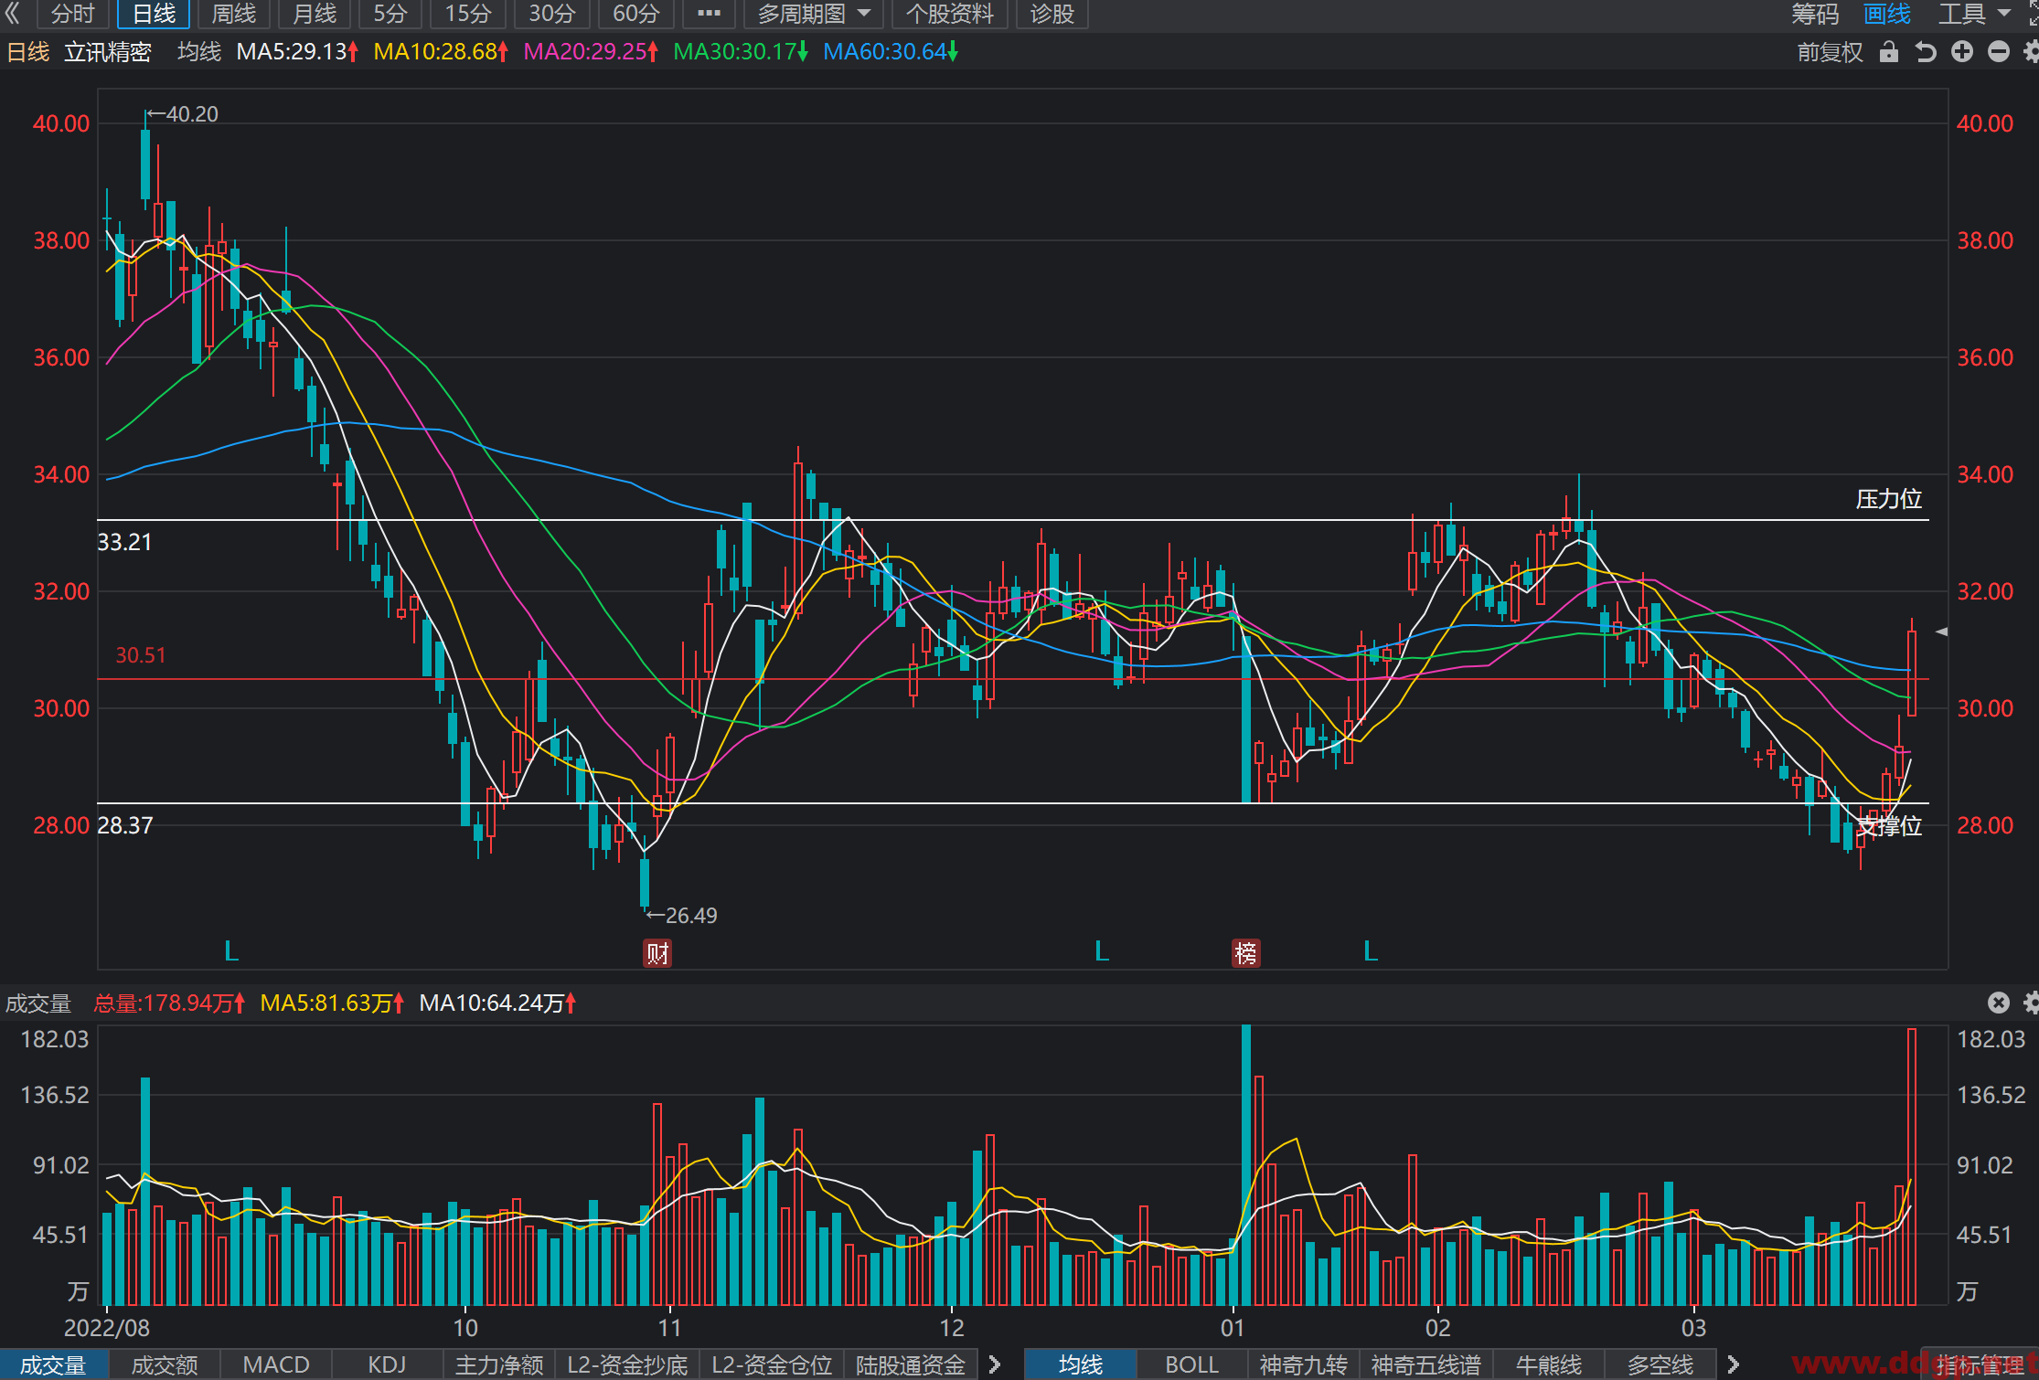Click MA10:64.24万 volume average label
This screenshot has width=2039, height=1380.
pyautogui.click(x=497, y=1003)
